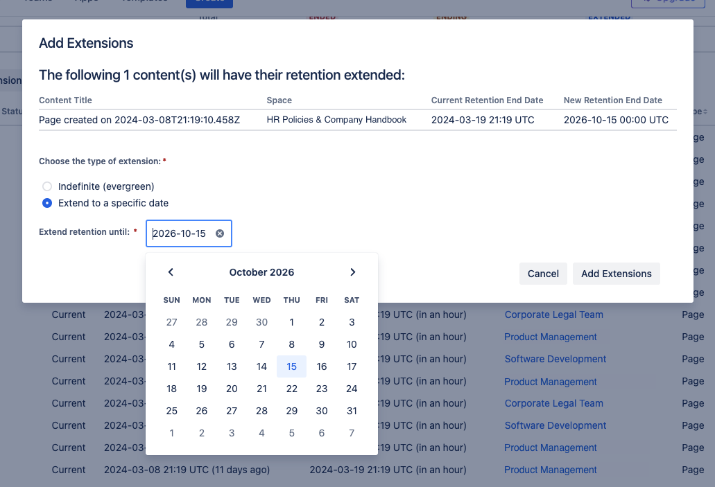The height and width of the screenshot is (487, 715).
Task: Open the Product Management space link
Action: click(x=550, y=337)
